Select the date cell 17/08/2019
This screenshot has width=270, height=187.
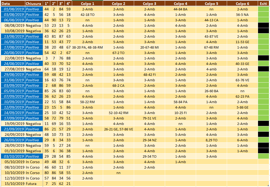tap(13, 47)
